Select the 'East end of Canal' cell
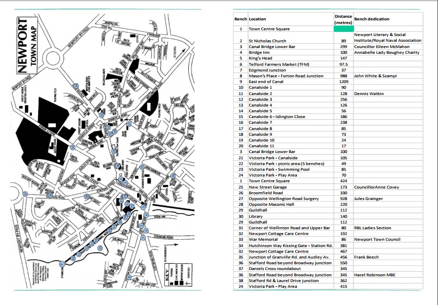Viewport: 438px width, 305px height. click(x=291, y=81)
